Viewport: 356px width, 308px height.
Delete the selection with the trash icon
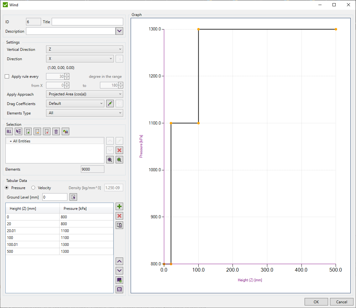[56, 131]
